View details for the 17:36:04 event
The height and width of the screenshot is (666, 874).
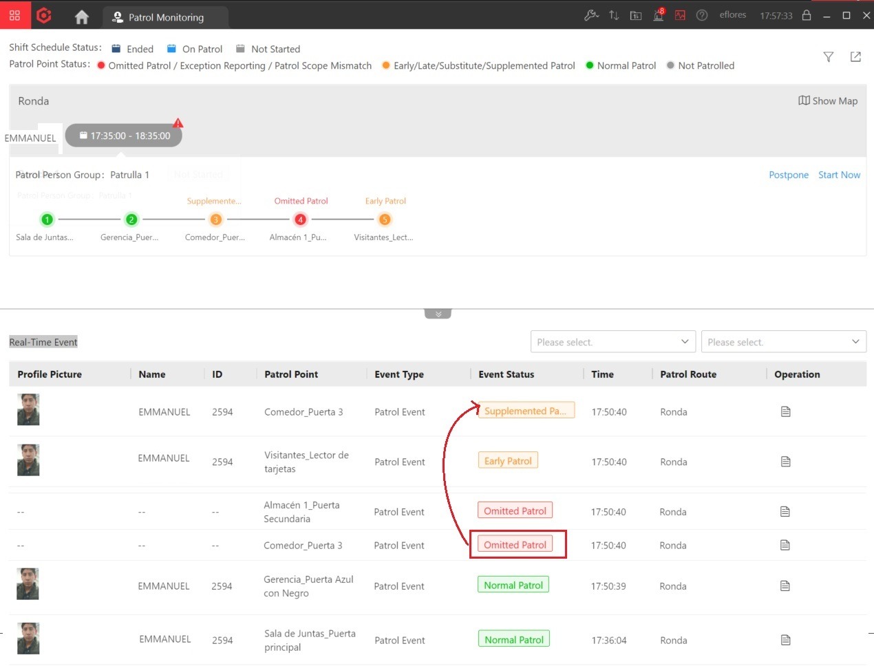(x=785, y=640)
